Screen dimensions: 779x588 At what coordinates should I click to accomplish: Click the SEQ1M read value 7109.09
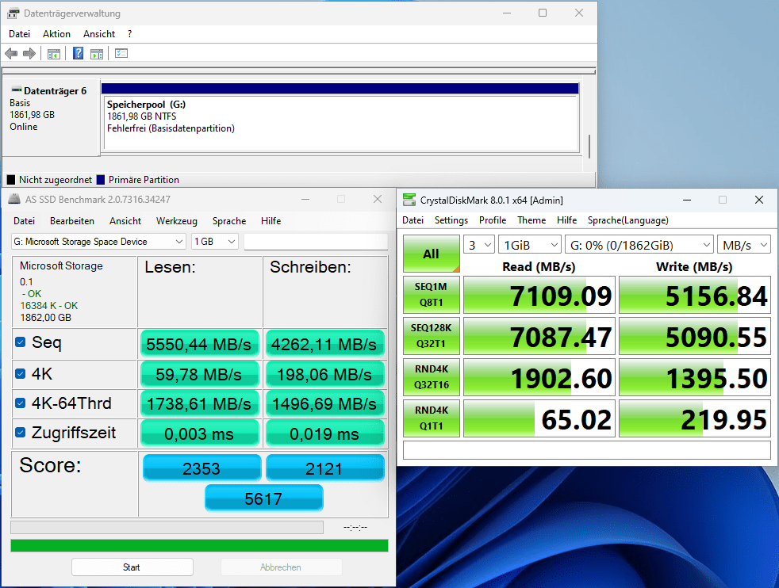click(x=539, y=296)
